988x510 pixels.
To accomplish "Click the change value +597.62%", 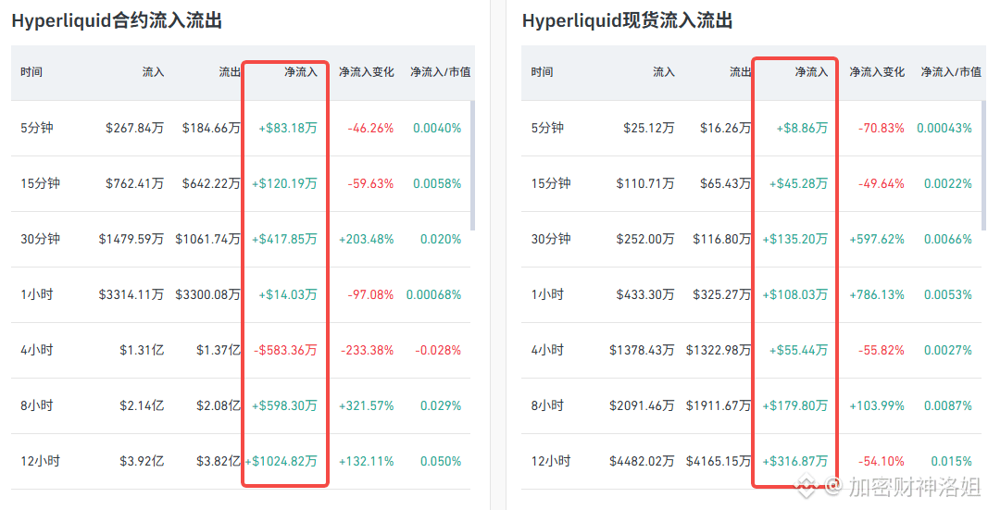I will coord(877,239).
